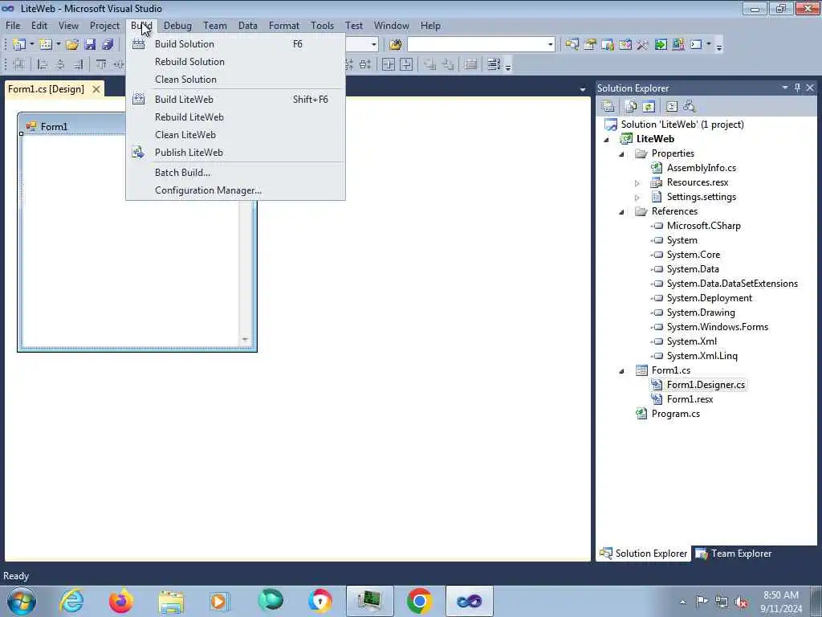Open the Debug menu
This screenshot has width=822, height=617.
pyautogui.click(x=177, y=26)
